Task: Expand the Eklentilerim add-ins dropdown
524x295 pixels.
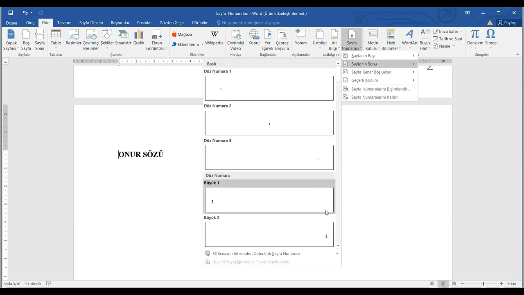Action: click(x=202, y=45)
